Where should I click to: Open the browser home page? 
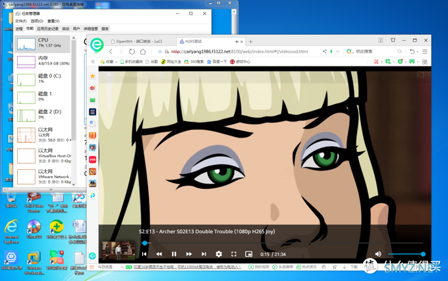pyautogui.click(x=143, y=51)
